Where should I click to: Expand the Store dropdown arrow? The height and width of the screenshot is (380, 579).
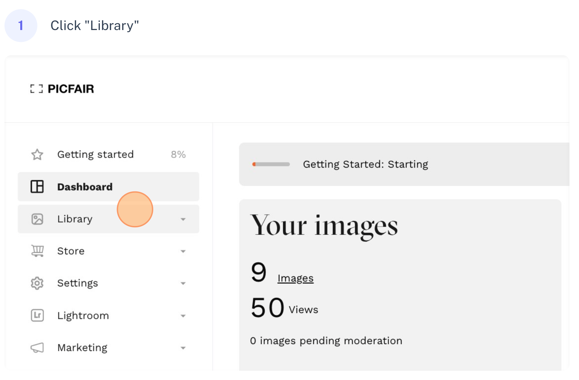point(183,251)
